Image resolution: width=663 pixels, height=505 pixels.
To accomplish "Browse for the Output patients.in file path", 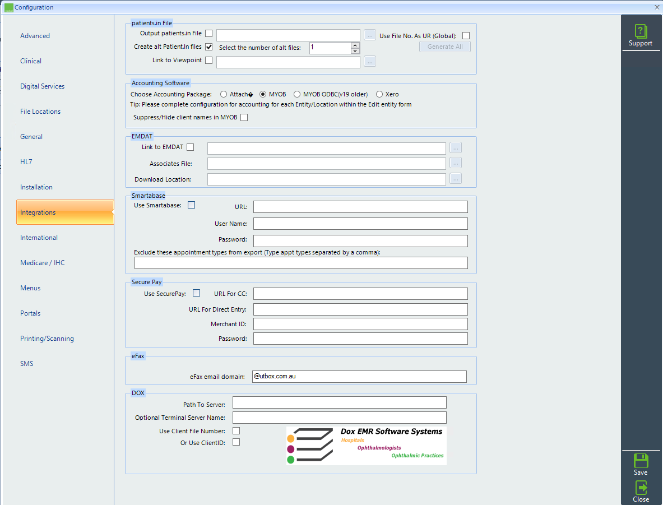I will (x=369, y=35).
